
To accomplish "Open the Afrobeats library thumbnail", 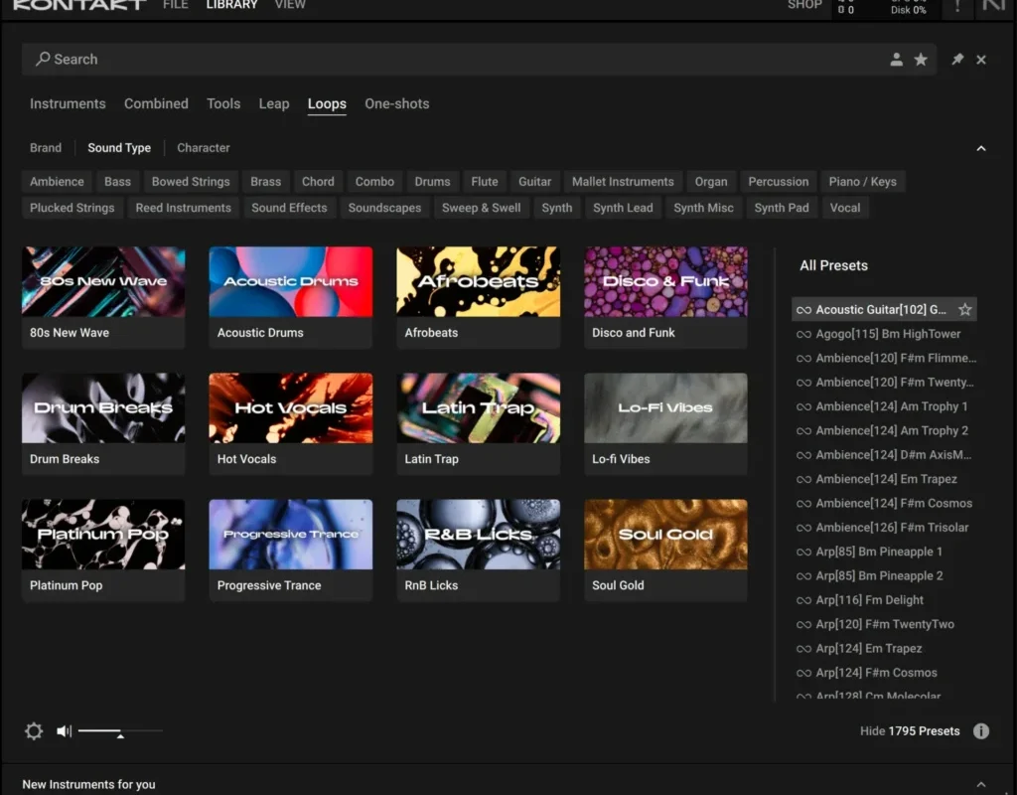I will (x=478, y=297).
